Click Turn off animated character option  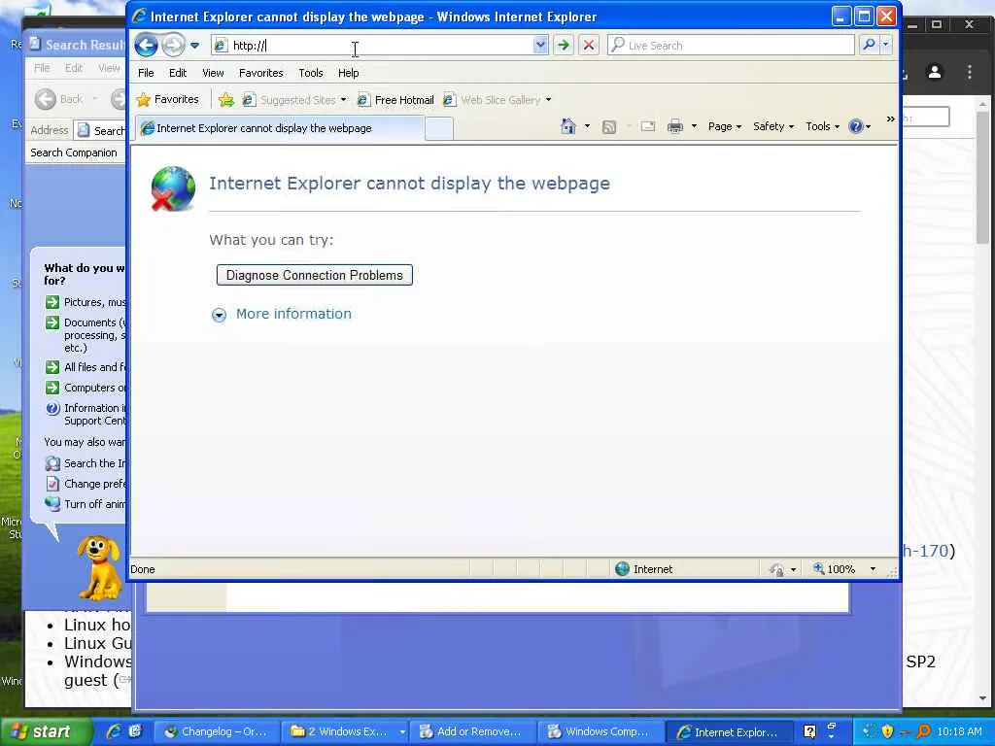pyautogui.click(x=86, y=504)
